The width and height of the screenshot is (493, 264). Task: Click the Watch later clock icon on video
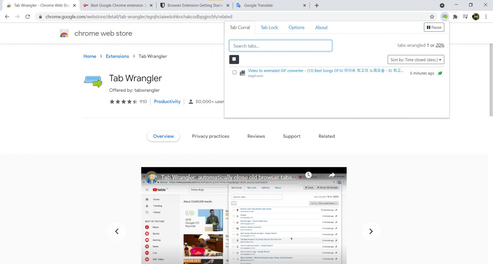[x=308, y=175]
